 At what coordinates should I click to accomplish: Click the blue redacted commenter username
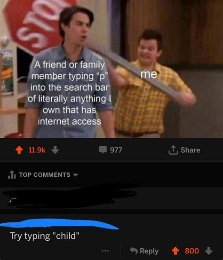(x=59, y=224)
